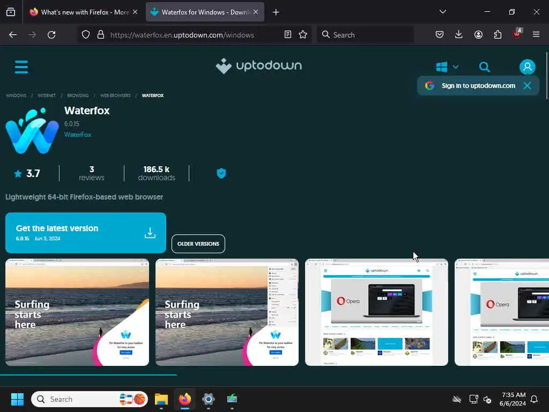Expand the list all tabs chevron
549x412 pixels.
click(442, 12)
